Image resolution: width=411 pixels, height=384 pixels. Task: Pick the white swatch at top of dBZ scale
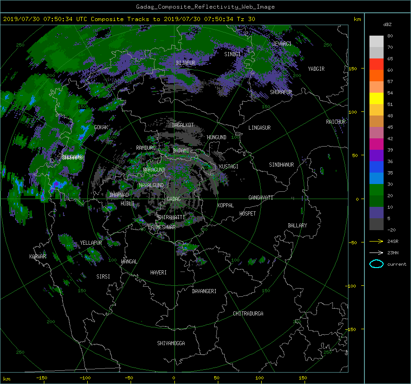click(x=376, y=41)
